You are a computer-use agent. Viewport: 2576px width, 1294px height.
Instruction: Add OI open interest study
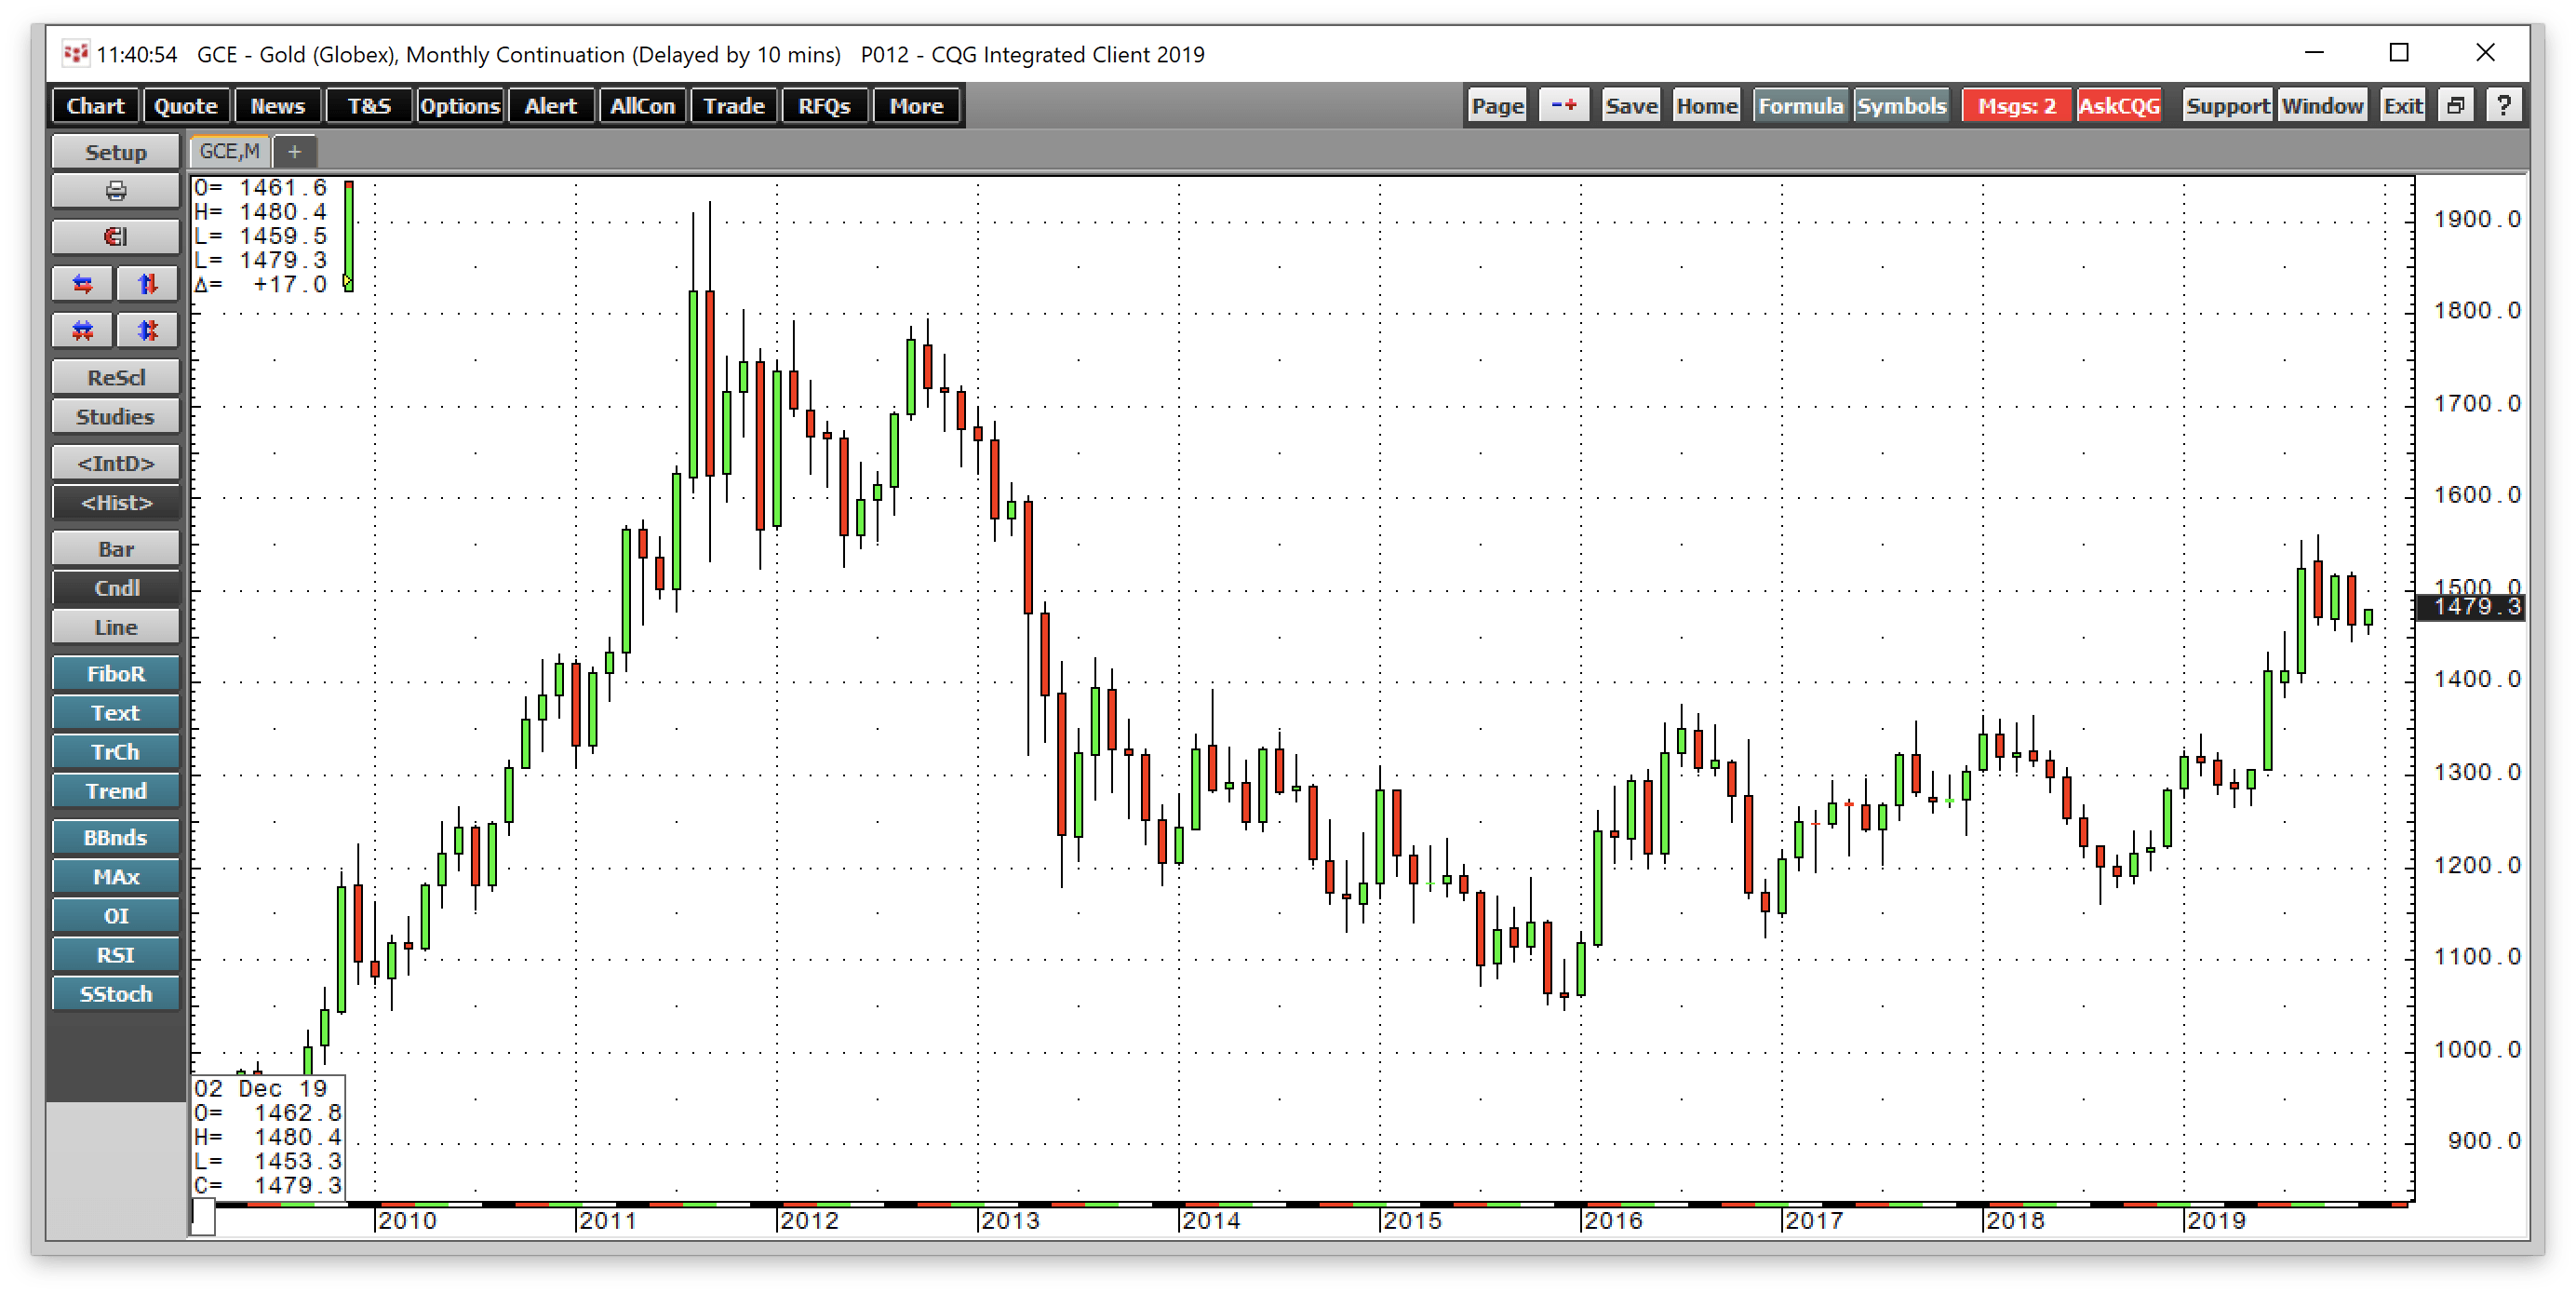(x=116, y=916)
